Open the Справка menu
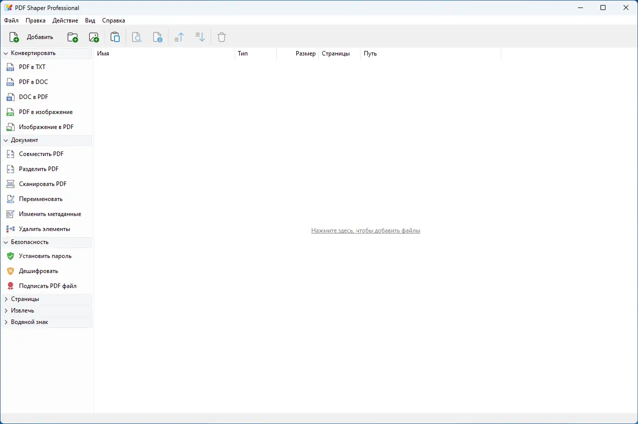The width and height of the screenshot is (638, 424). pos(113,20)
